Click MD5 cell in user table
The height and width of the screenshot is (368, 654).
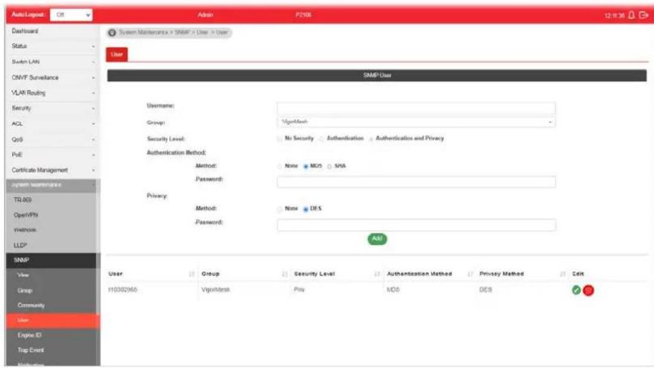tap(393, 289)
